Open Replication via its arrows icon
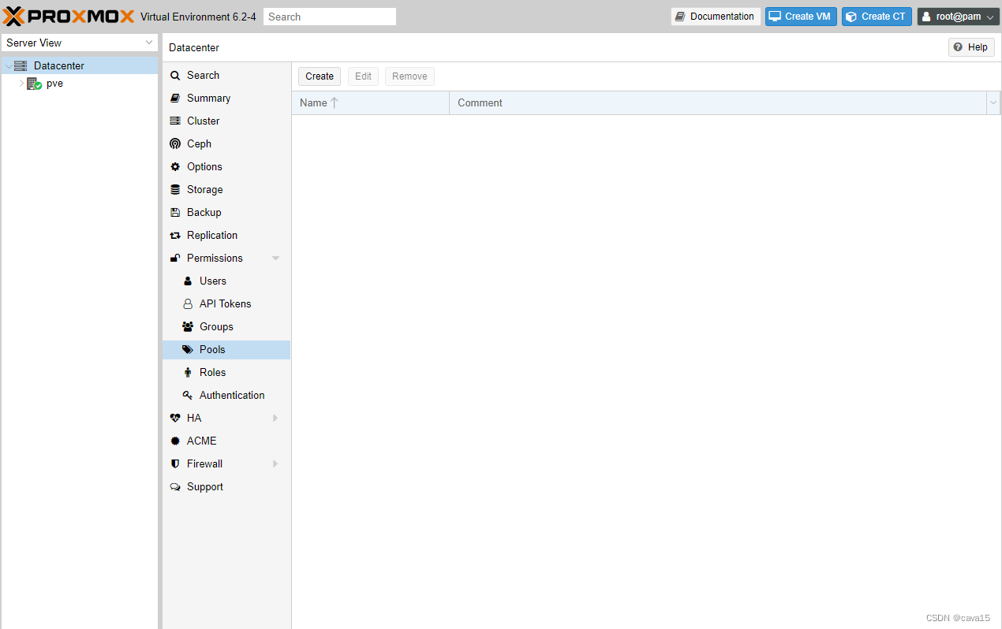This screenshot has height=629, width=1002. [175, 236]
